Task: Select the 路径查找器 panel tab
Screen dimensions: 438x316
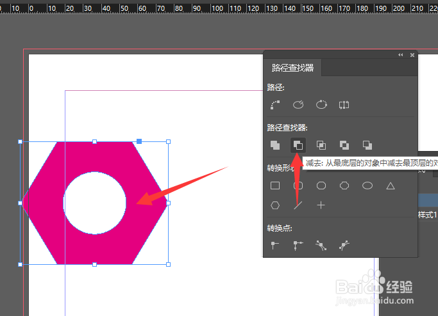Action: 292,68
